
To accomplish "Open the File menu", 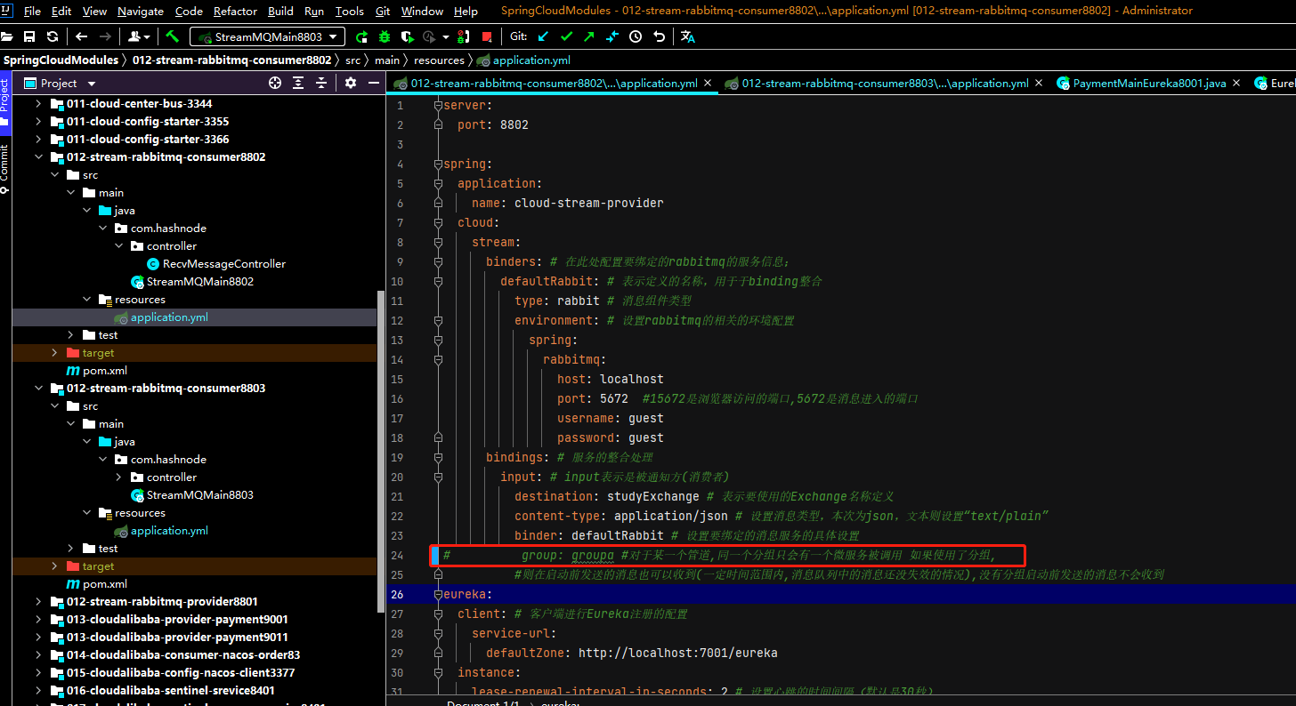I will (33, 11).
